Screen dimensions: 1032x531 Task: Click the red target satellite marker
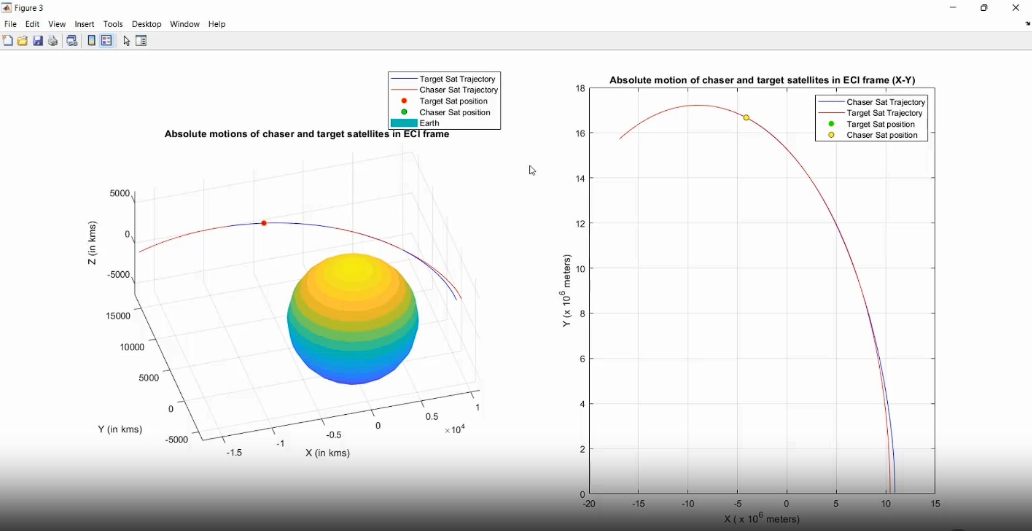[x=264, y=223]
